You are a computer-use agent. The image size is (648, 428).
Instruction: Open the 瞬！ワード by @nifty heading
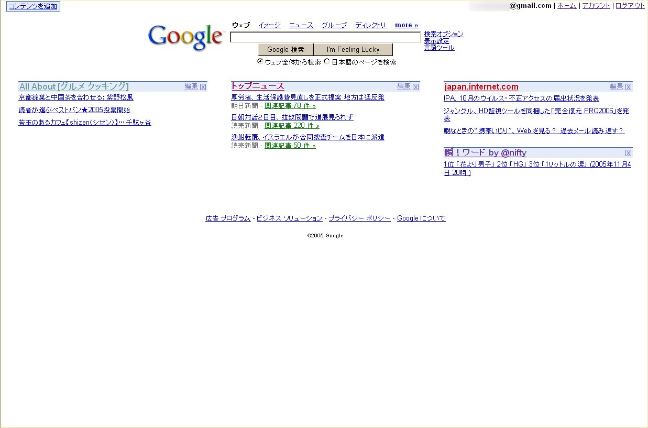pos(486,153)
